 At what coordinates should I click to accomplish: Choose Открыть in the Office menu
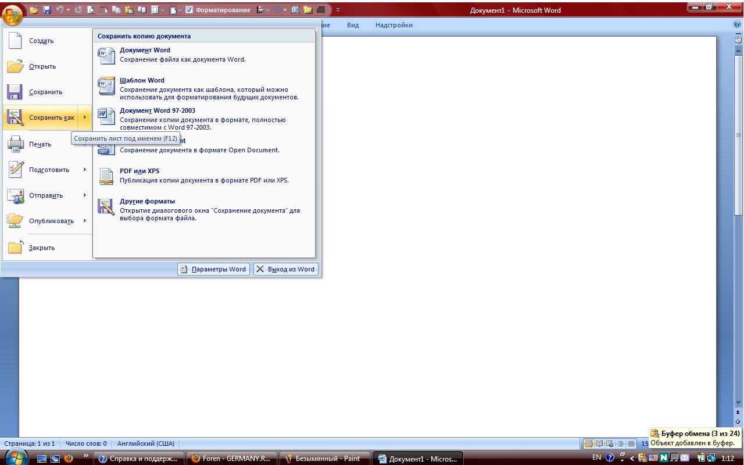47,66
